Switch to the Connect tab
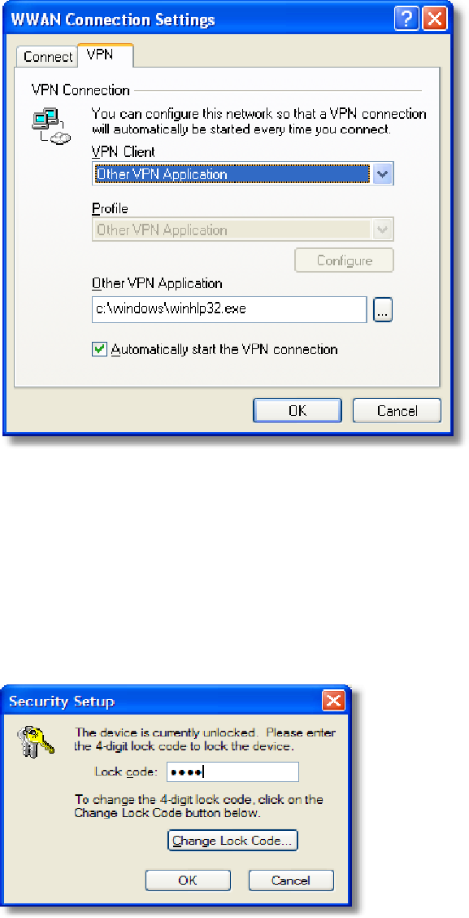469x918 pixels. [48, 57]
